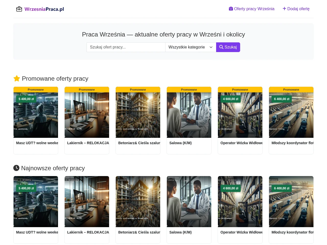Open promoted Operator Wózka Widłowego thumbnail
The image size is (327, 245).
(x=240, y=115)
